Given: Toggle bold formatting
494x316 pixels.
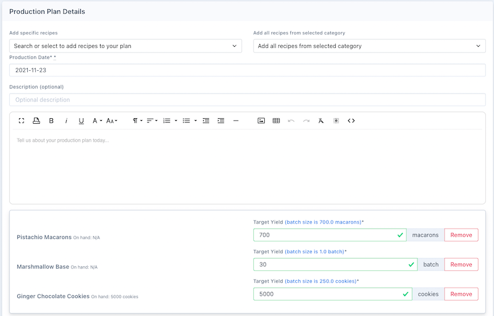Looking at the screenshot, I should [51, 121].
